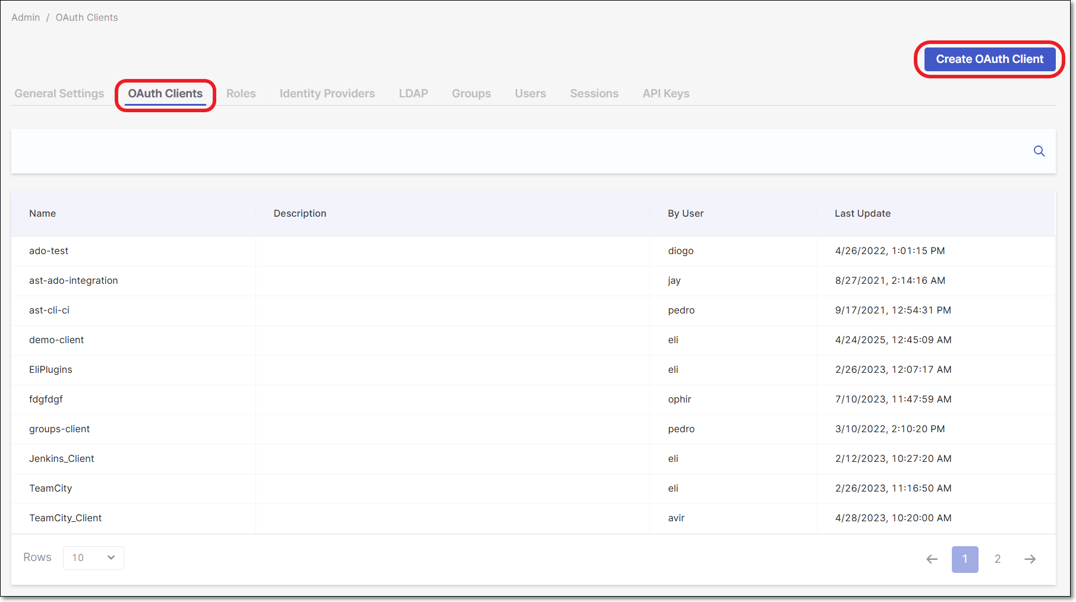
Task: Open the Roles tab
Action: pyautogui.click(x=241, y=94)
